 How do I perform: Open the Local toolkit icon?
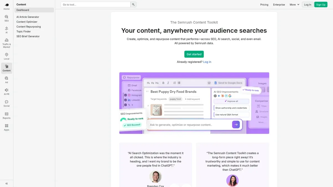click(7, 56)
